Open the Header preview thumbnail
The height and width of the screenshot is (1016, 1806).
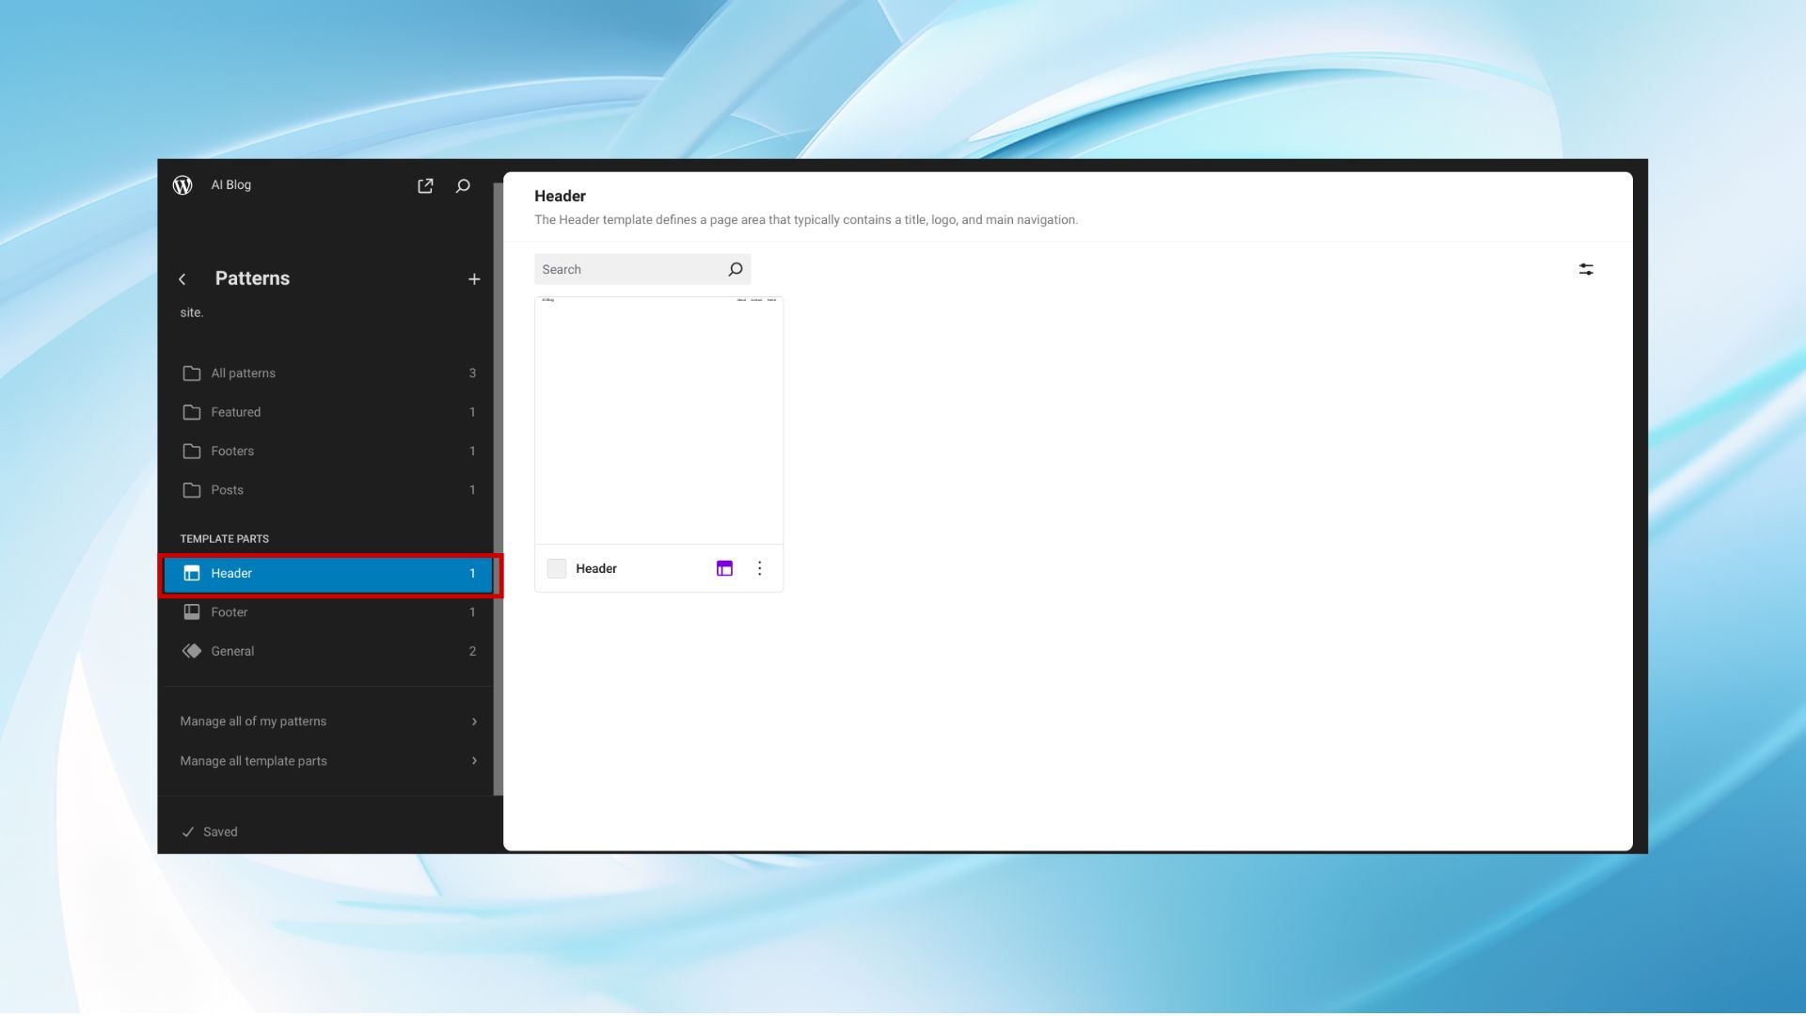coord(658,421)
